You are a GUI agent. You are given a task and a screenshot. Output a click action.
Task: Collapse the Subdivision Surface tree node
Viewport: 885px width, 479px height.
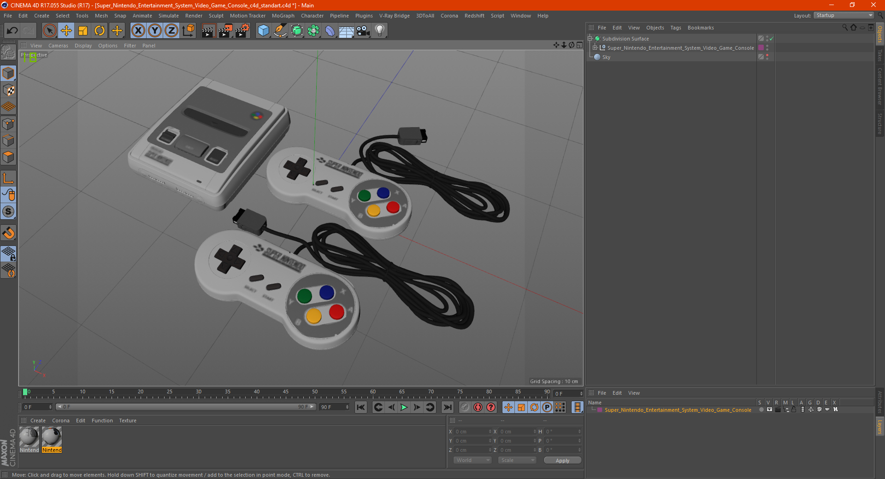pyautogui.click(x=590, y=39)
